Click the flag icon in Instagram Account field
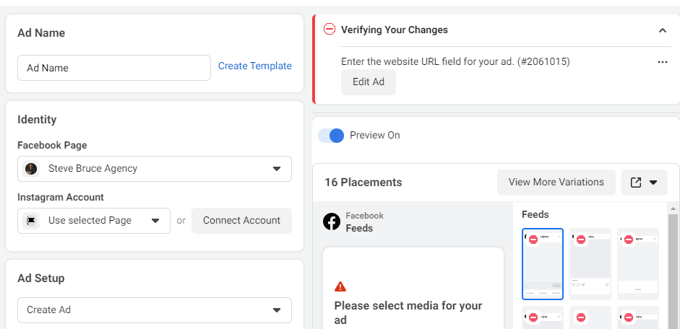Viewport: 680px width, 329px height. tap(31, 220)
